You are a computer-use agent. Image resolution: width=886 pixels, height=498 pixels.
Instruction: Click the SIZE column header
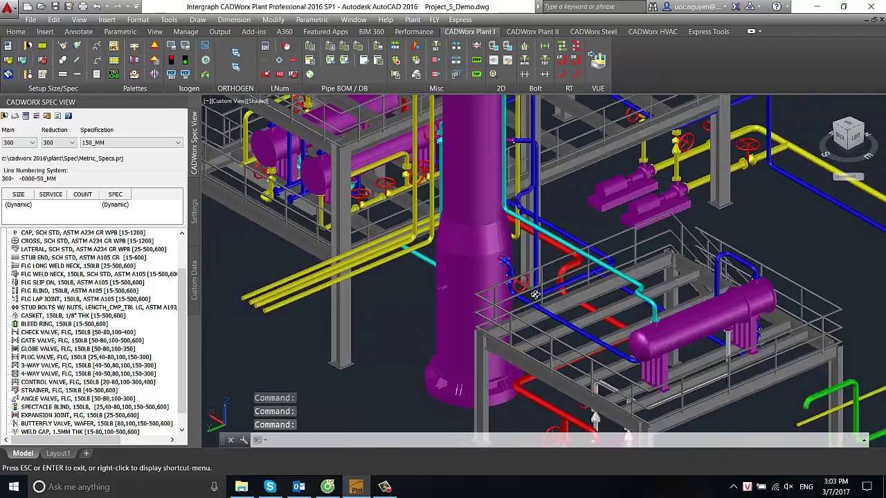pos(19,194)
